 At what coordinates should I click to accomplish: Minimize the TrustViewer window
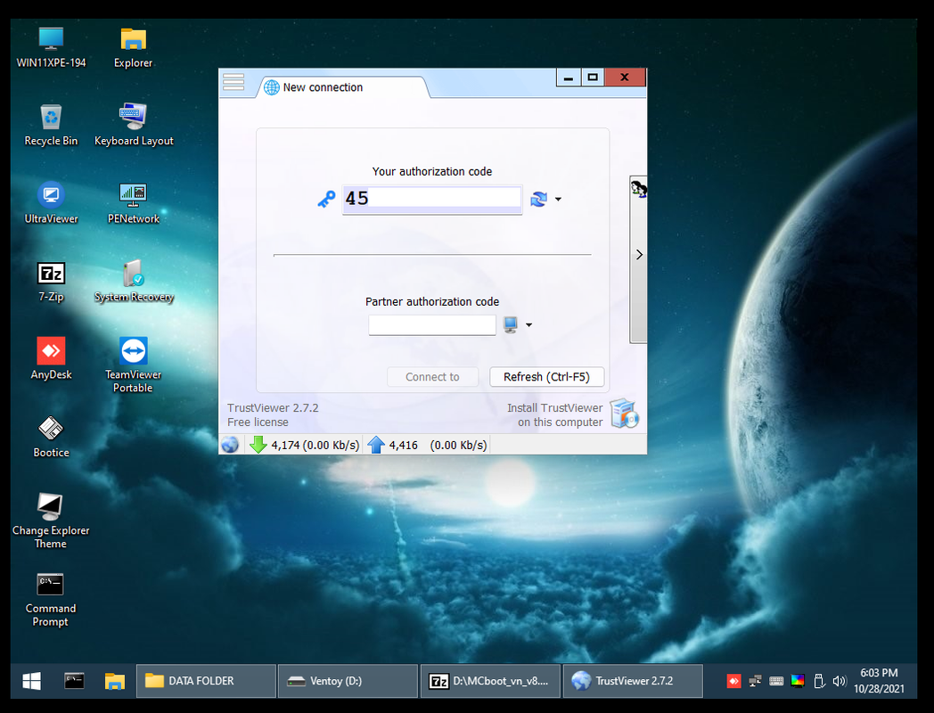pyautogui.click(x=569, y=78)
